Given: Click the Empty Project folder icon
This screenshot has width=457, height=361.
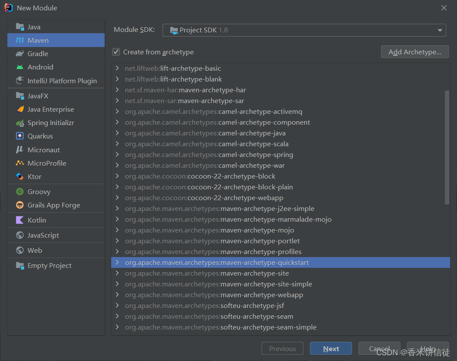Looking at the screenshot, I should (x=20, y=266).
